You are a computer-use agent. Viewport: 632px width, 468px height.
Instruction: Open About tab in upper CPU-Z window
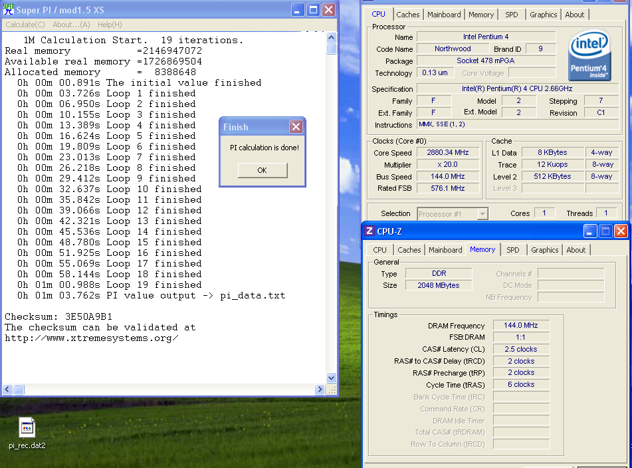575,15
